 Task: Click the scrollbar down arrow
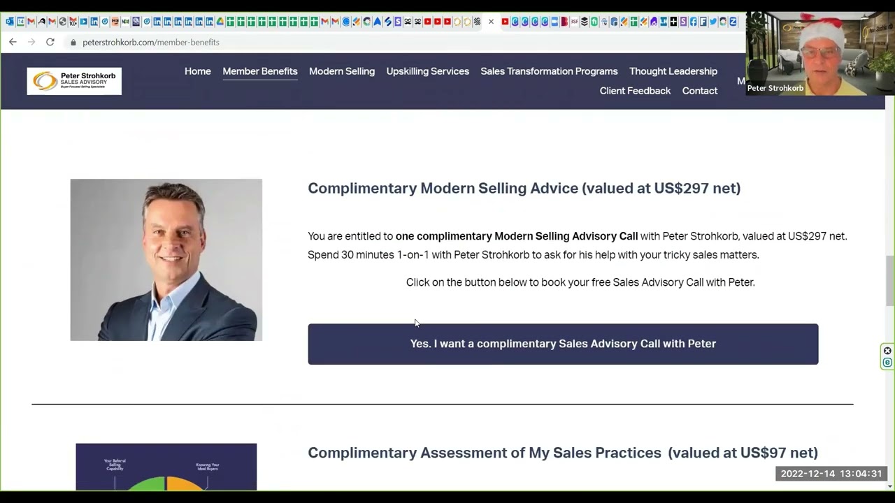tap(890, 486)
